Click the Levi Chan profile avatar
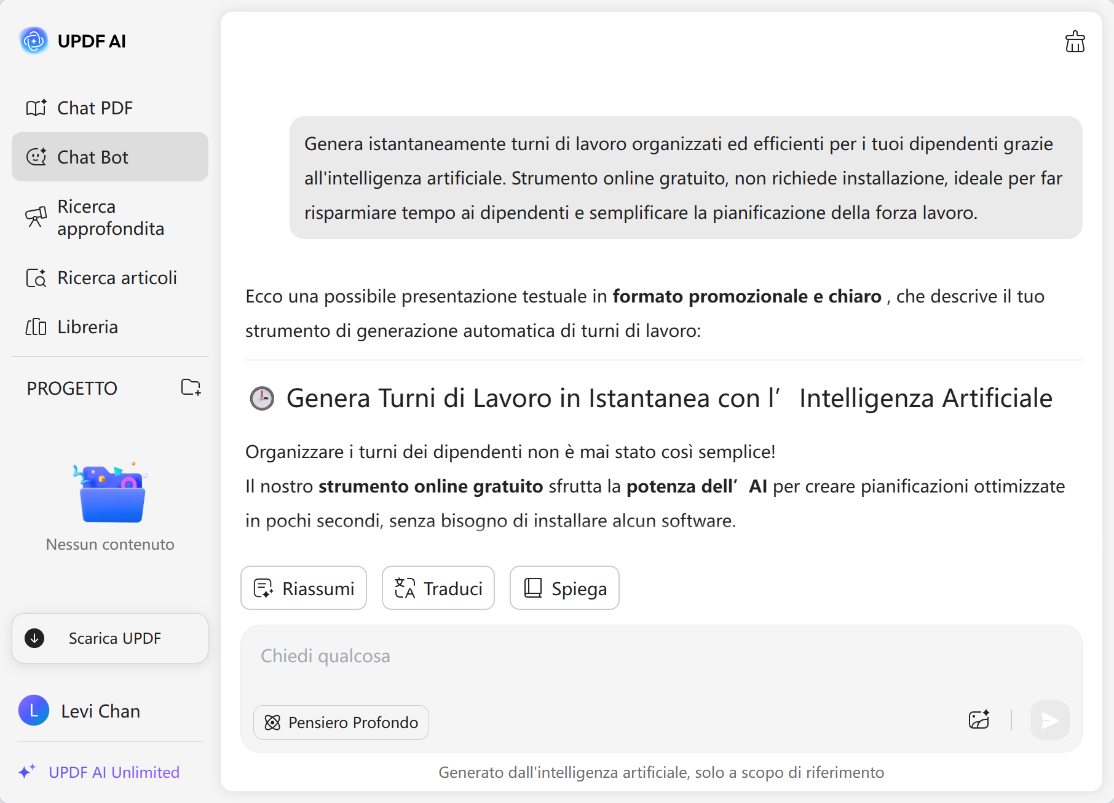 [x=34, y=711]
